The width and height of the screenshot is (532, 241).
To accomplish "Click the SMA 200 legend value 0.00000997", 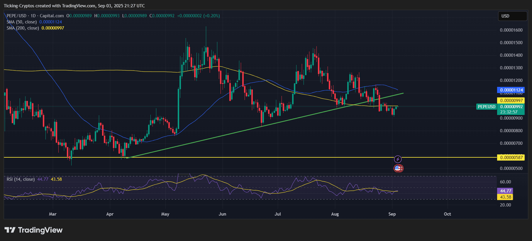I will (53, 28).
